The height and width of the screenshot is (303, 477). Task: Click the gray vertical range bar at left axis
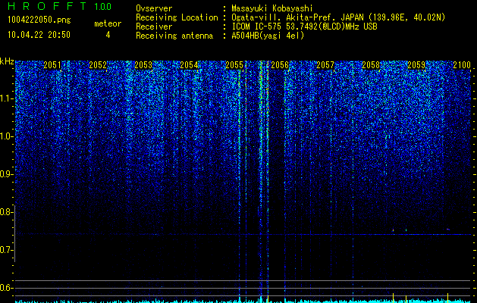point(14,233)
